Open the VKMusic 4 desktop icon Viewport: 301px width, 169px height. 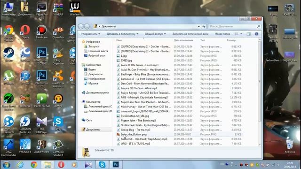point(25,146)
